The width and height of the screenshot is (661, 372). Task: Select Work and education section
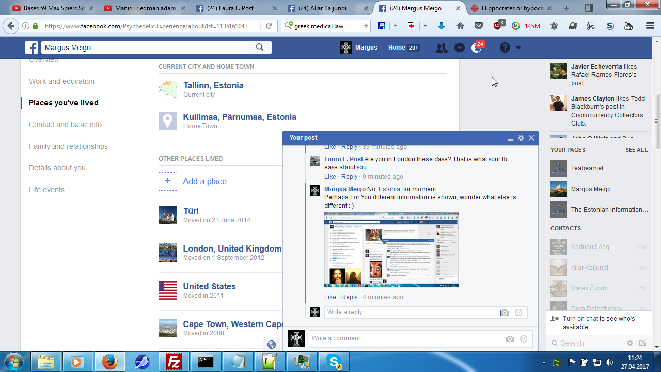click(61, 81)
